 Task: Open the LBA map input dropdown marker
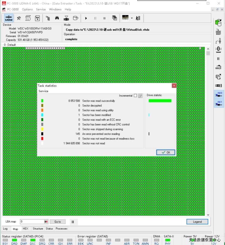coord(46,222)
